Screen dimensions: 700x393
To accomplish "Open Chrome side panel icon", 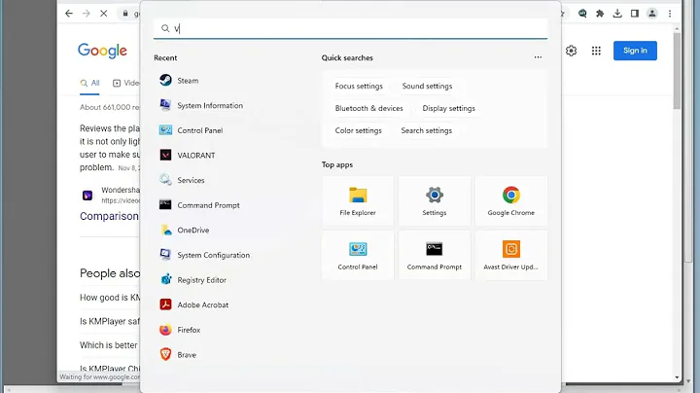I will (x=634, y=14).
